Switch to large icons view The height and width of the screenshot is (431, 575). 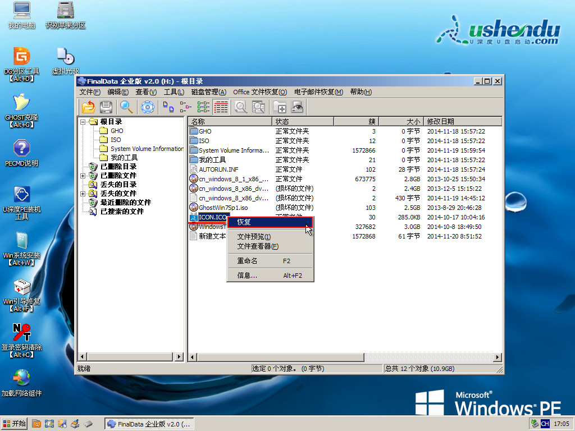coord(168,107)
